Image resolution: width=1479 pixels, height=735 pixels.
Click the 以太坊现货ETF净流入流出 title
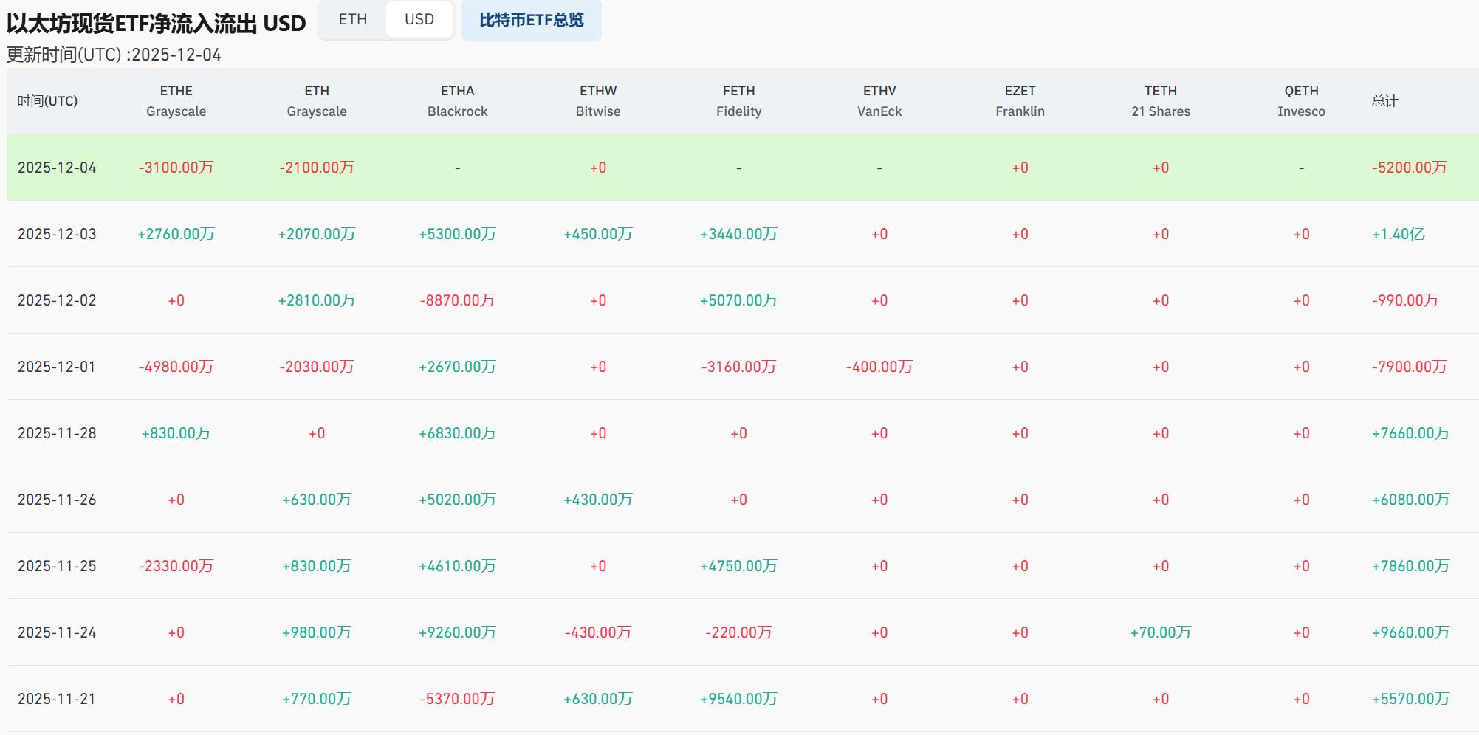153,22
